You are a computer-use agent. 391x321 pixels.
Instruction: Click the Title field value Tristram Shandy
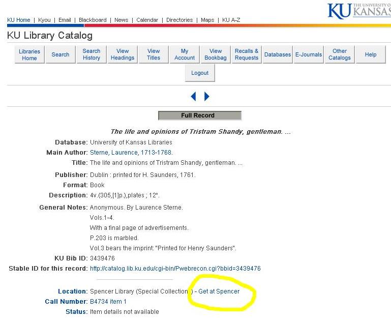(166, 163)
